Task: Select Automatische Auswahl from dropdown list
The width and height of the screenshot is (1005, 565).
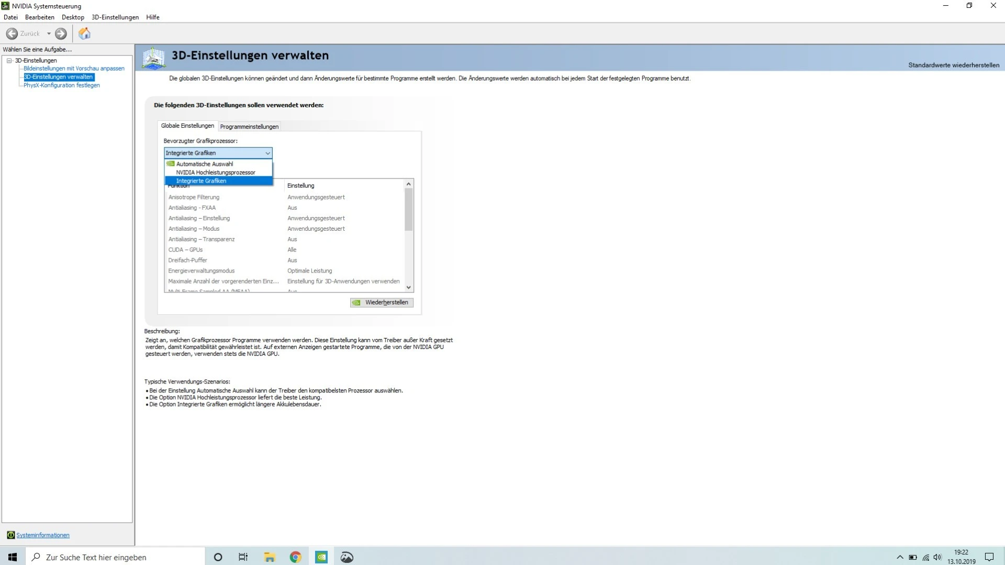Action: (x=204, y=164)
